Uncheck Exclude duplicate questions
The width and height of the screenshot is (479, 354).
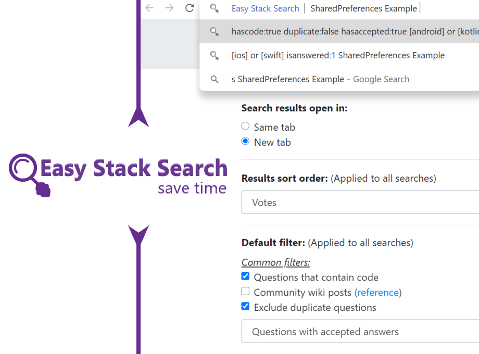point(245,306)
